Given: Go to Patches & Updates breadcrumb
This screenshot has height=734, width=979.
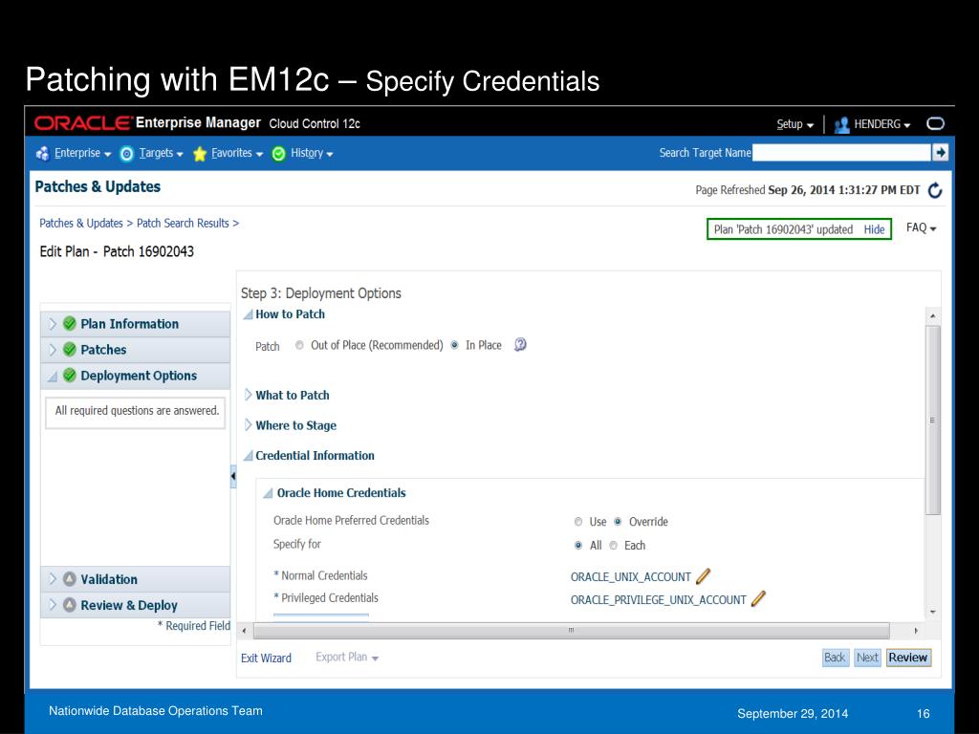Looking at the screenshot, I should pyautogui.click(x=81, y=223).
